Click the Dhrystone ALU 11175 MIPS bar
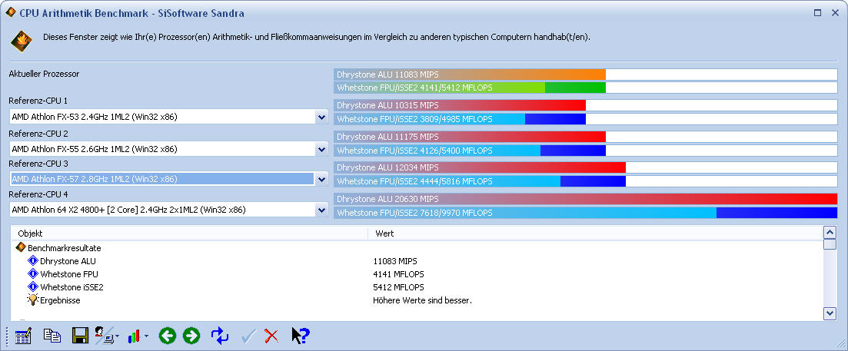This screenshot has height=351, width=848. click(x=470, y=137)
